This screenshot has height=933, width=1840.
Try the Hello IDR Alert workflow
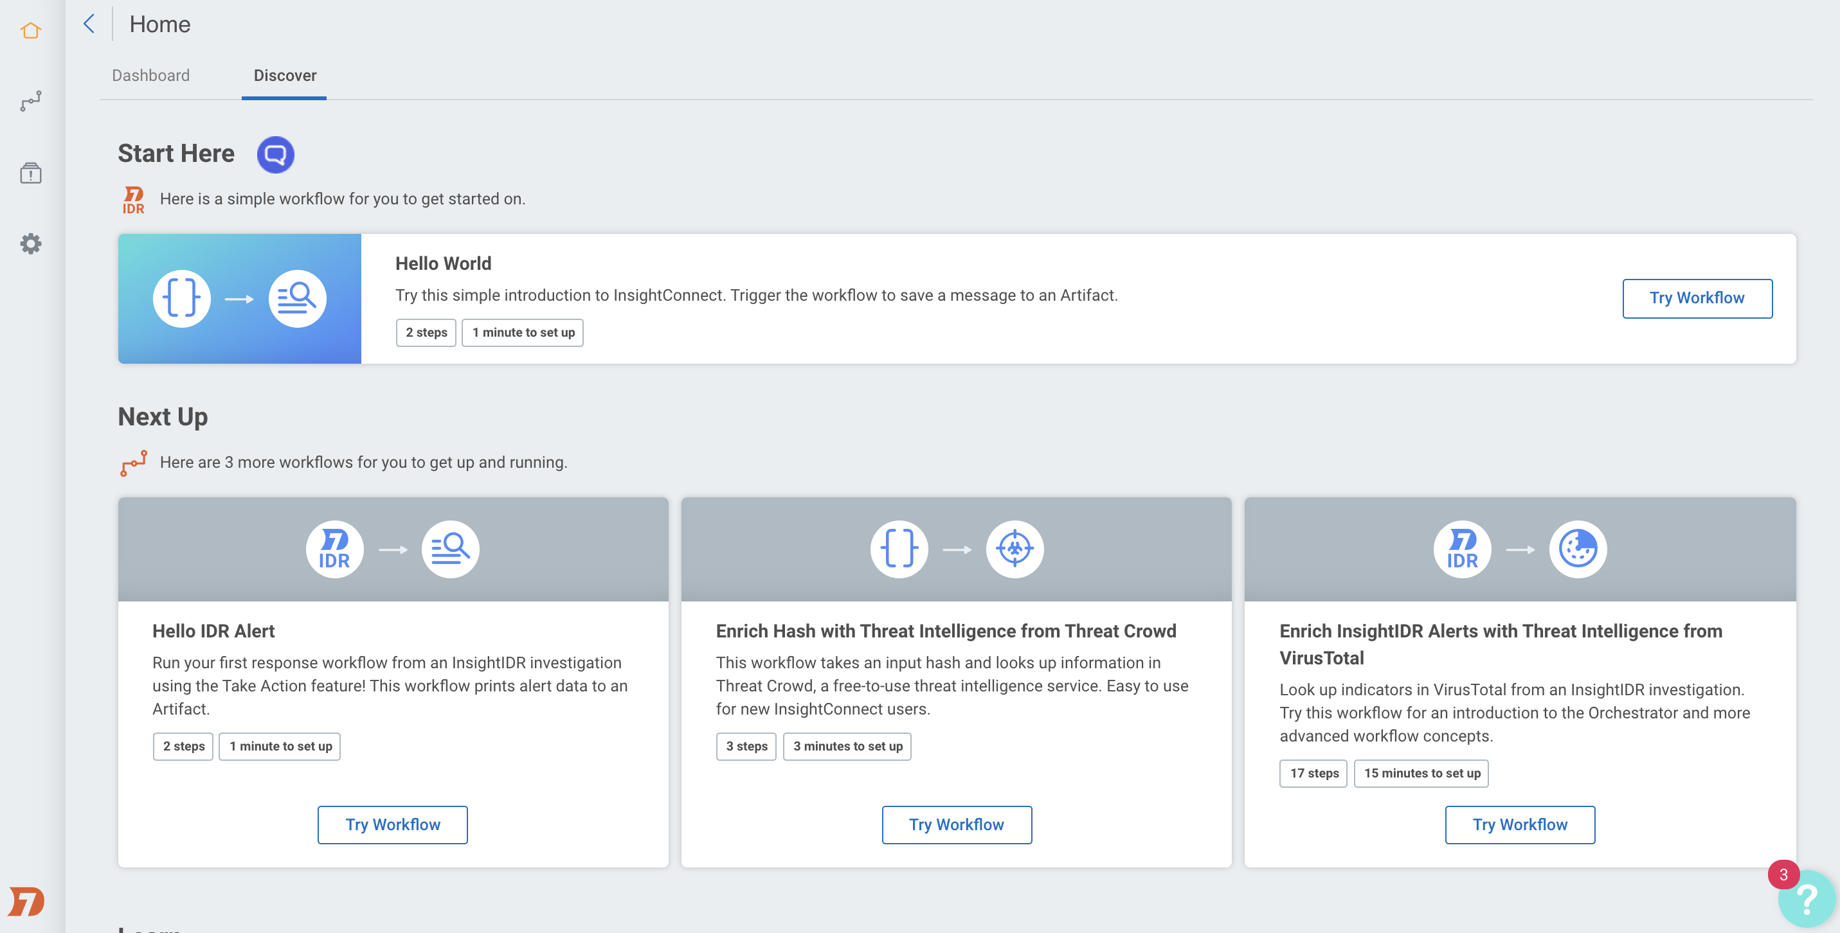coord(393,825)
